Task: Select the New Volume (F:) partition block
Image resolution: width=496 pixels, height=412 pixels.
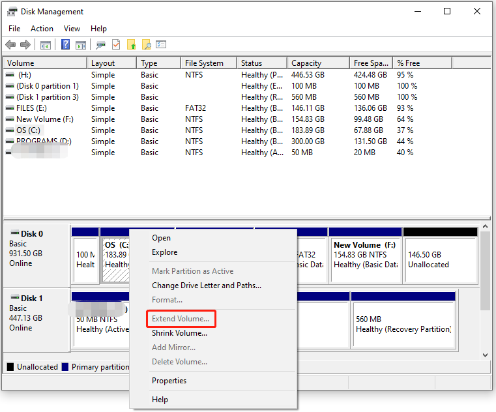Action: click(366, 256)
